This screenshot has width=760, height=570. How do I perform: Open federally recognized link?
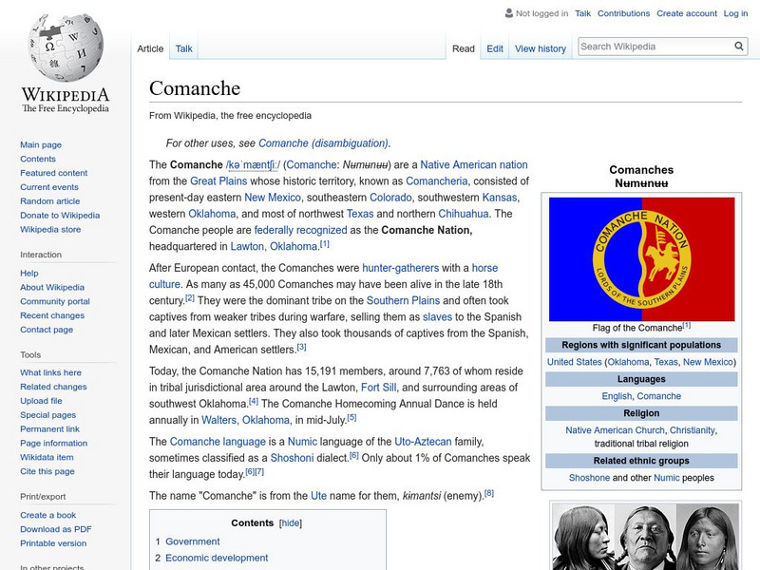(x=300, y=230)
